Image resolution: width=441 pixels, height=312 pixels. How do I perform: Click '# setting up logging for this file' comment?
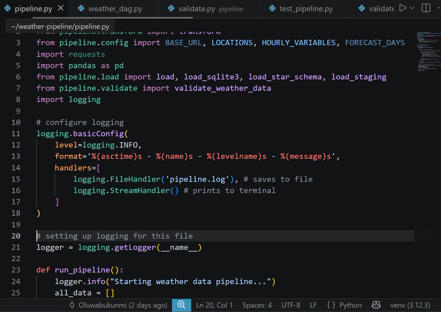point(115,236)
